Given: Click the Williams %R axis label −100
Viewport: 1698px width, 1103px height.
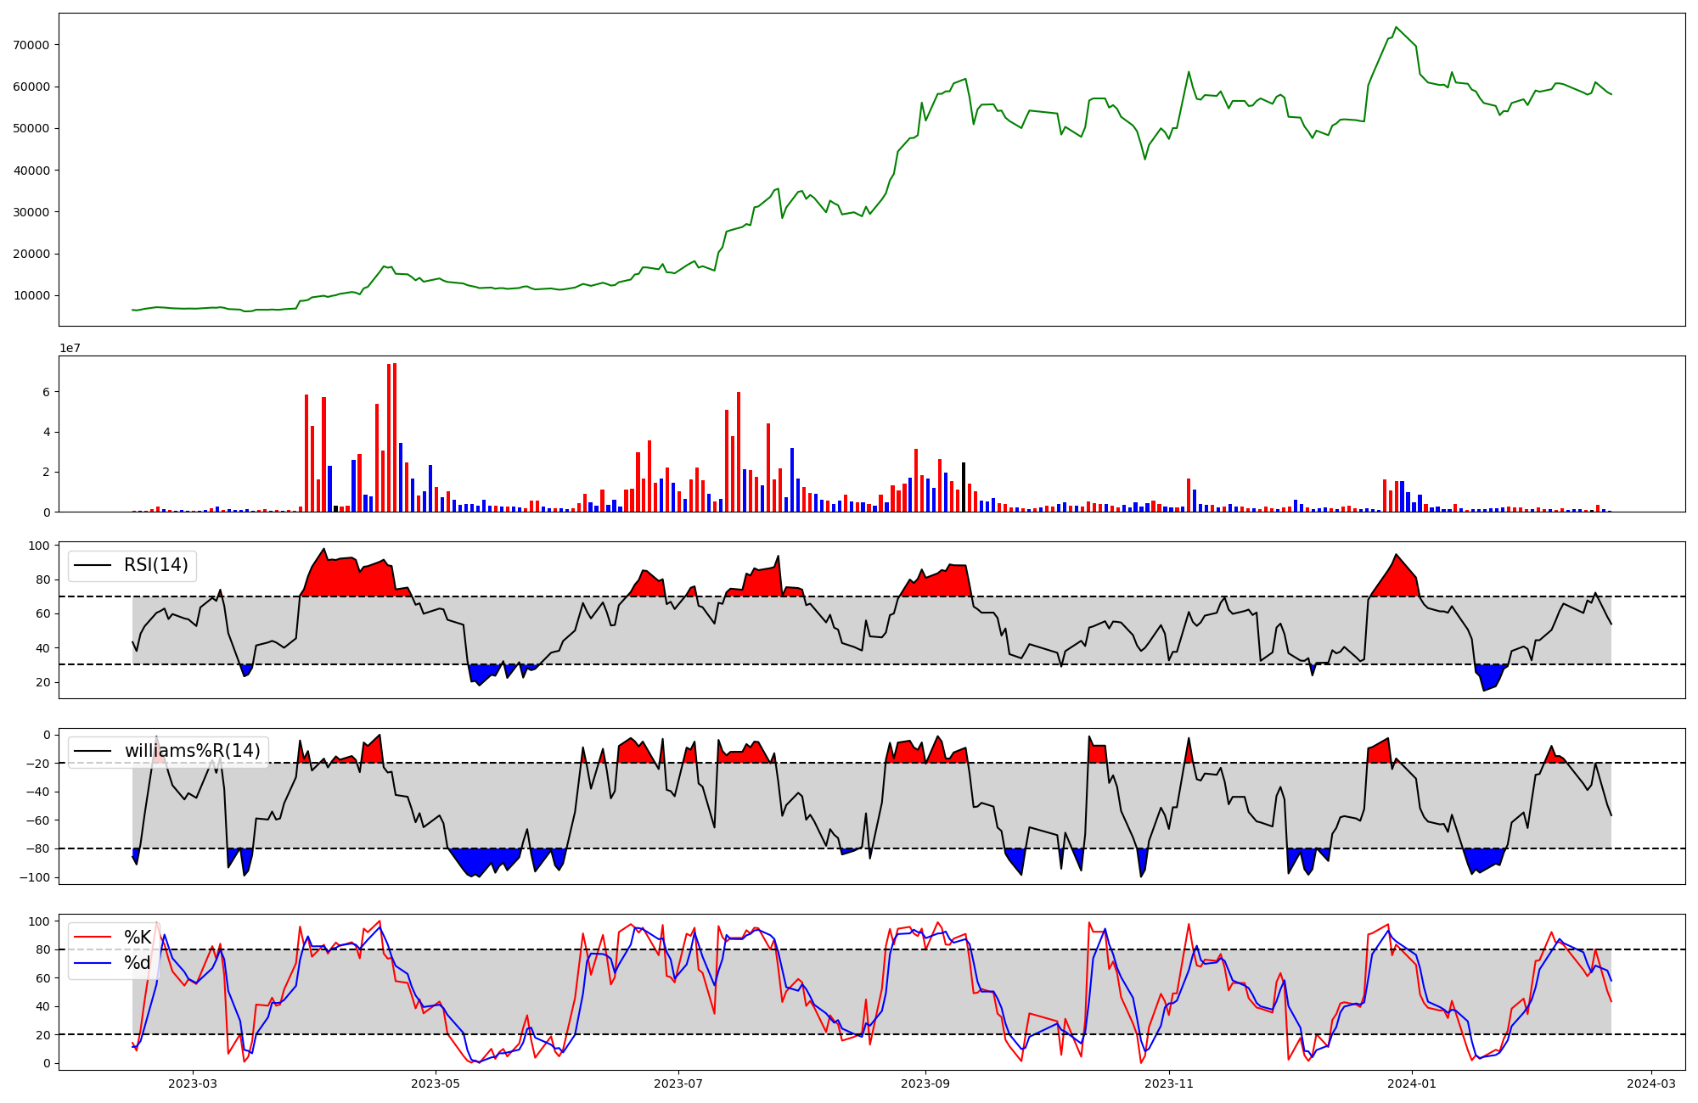Looking at the screenshot, I should pos(35,877).
